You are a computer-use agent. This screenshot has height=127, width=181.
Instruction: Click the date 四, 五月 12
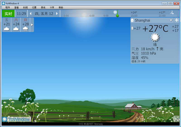(x=44, y=14)
